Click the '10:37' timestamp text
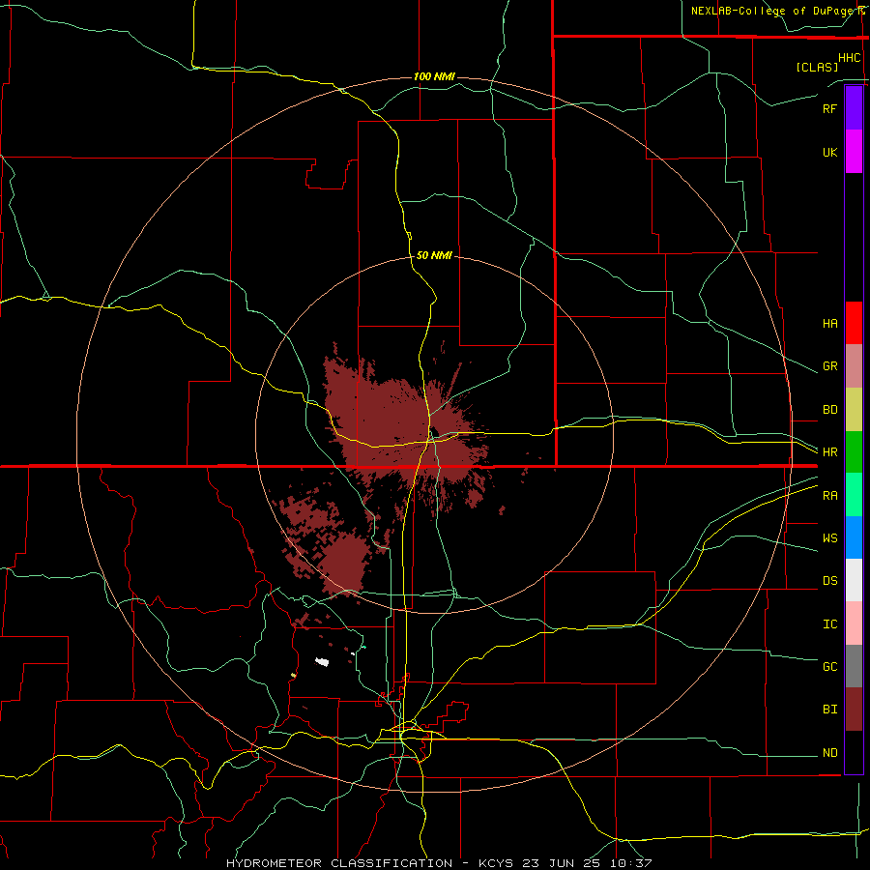This screenshot has width=870, height=870. click(x=631, y=863)
